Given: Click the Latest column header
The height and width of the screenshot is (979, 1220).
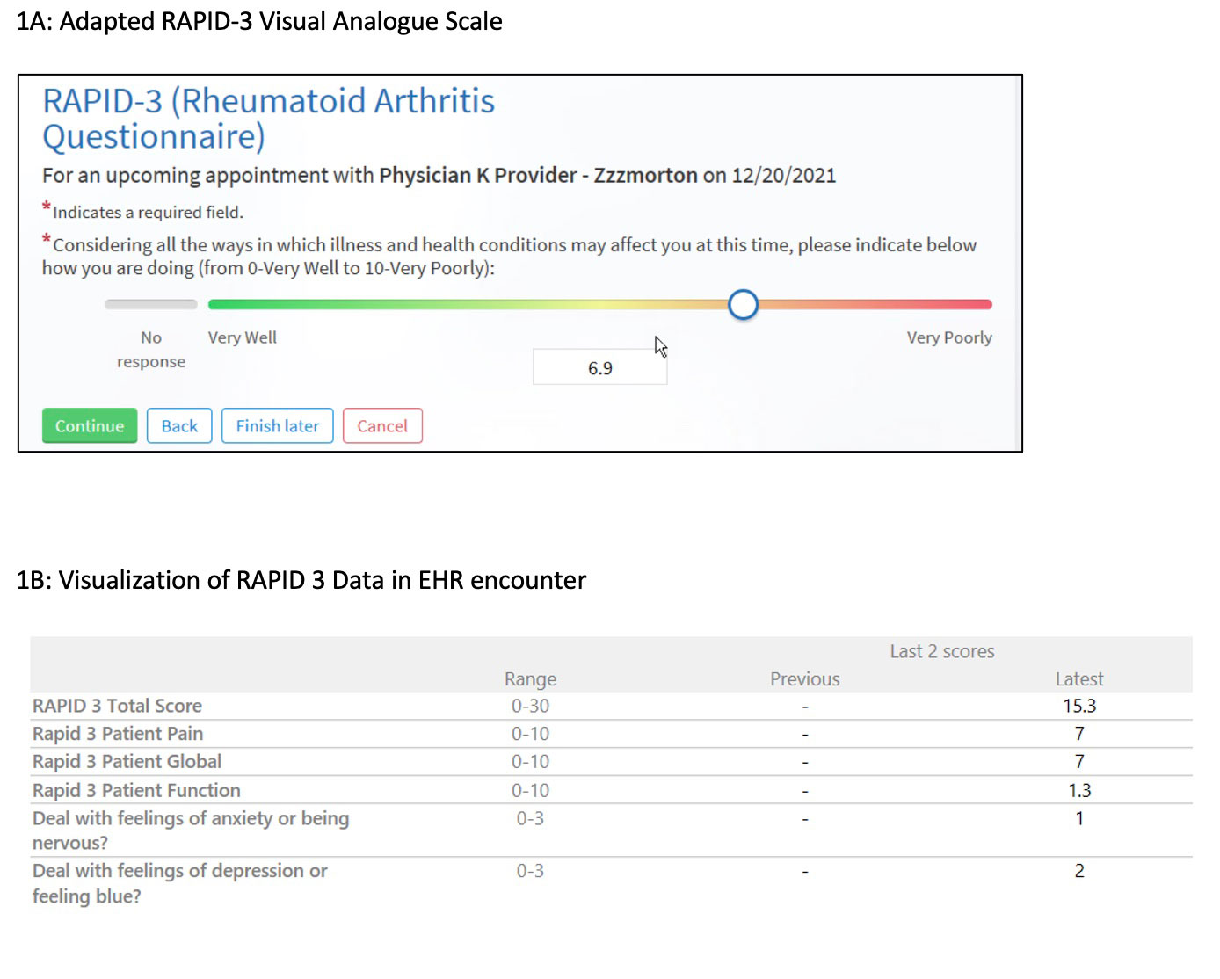Looking at the screenshot, I should tap(1079, 679).
